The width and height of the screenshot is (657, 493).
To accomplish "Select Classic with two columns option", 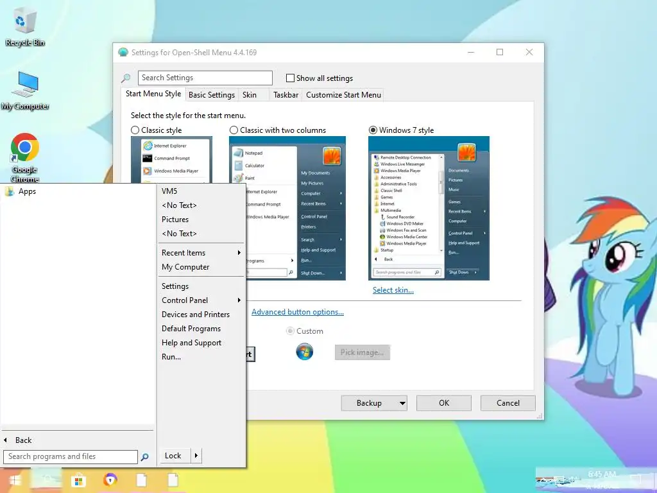I will click(234, 130).
